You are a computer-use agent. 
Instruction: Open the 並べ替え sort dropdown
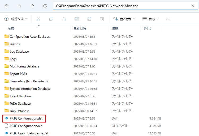[x=124, y=19]
